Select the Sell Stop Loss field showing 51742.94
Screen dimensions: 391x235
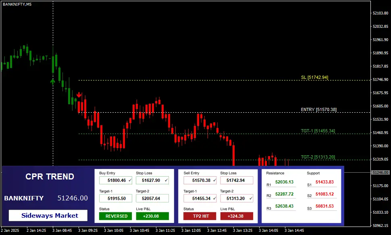click(x=237, y=180)
